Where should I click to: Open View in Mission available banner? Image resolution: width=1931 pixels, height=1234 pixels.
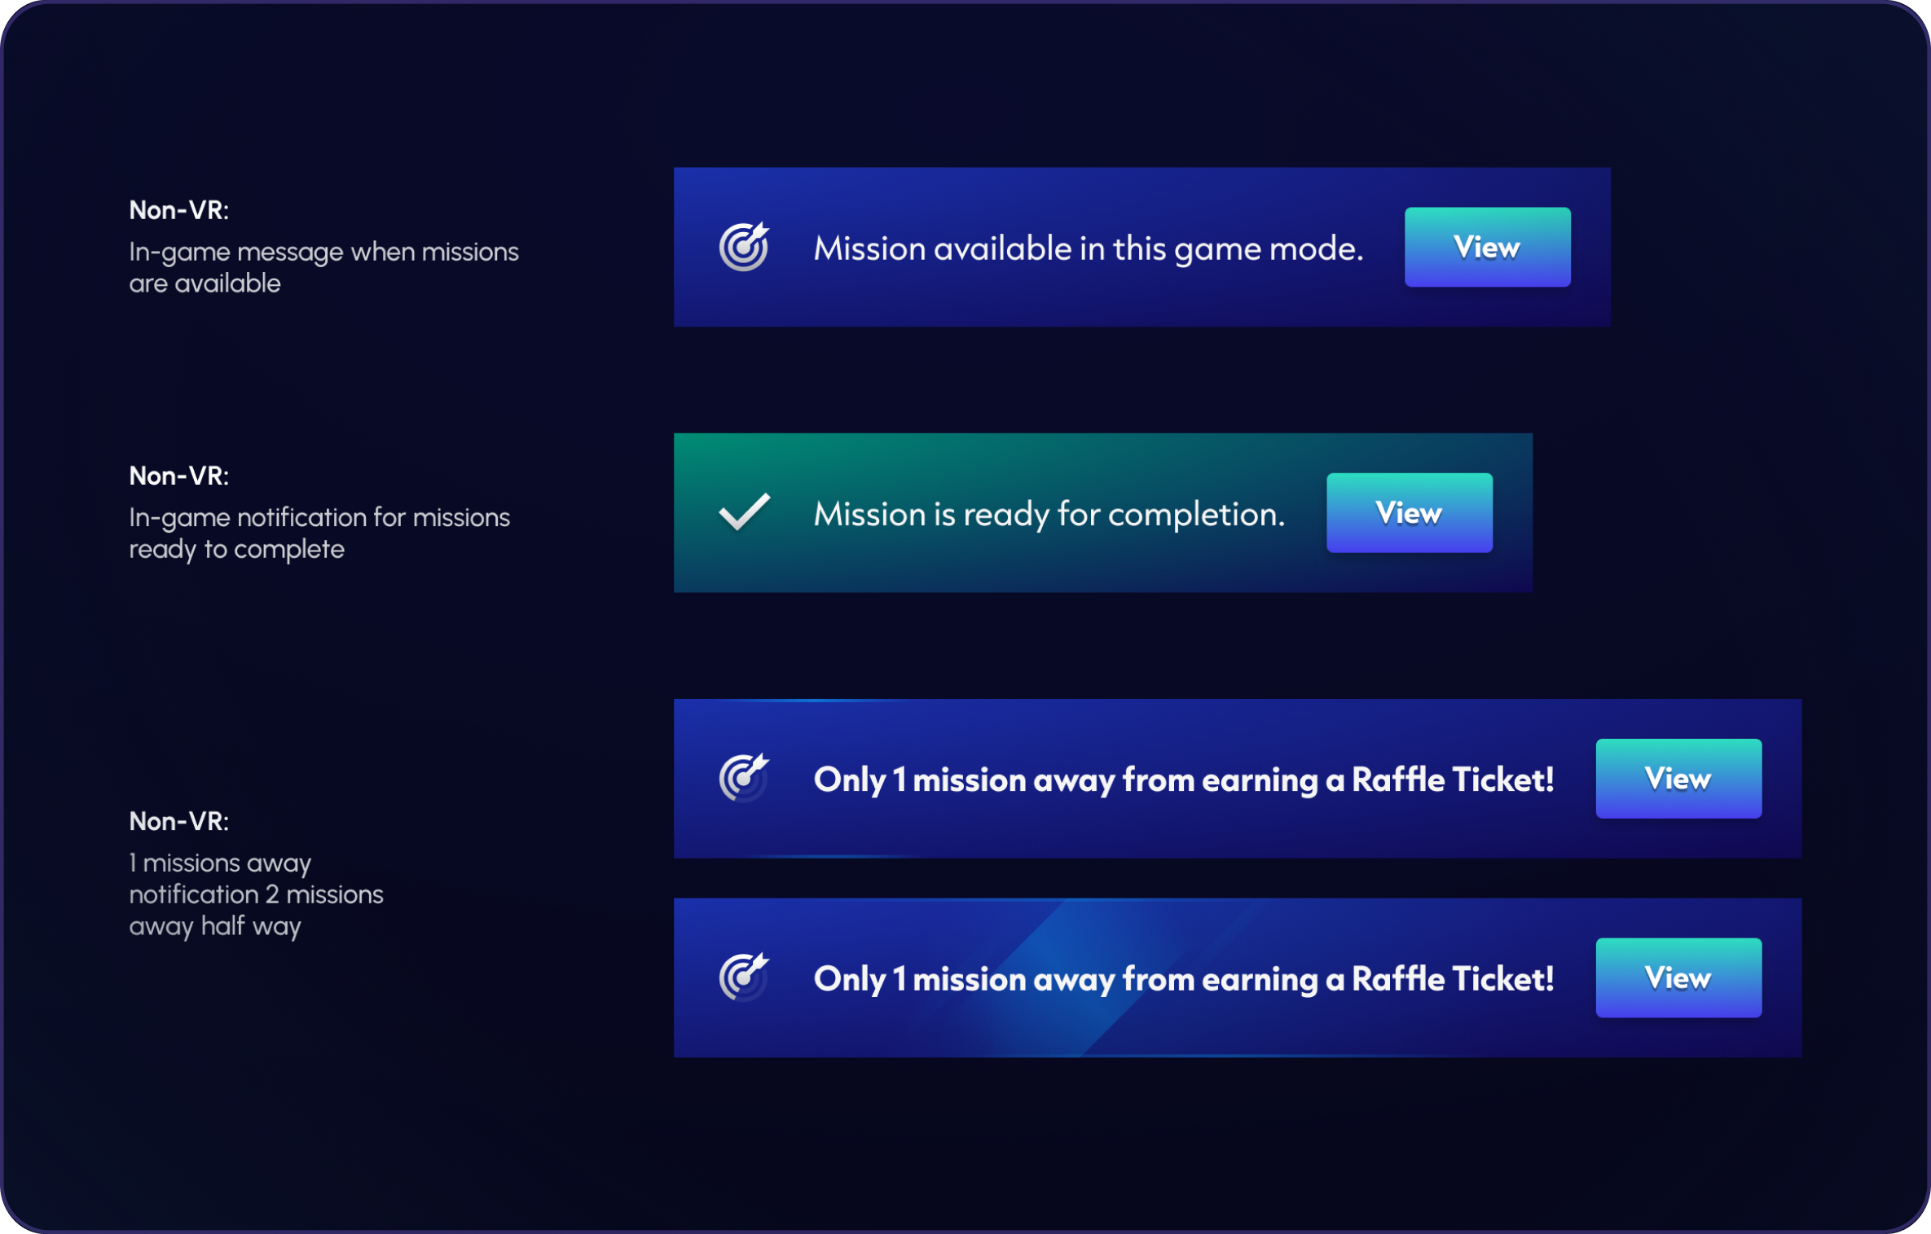[1487, 247]
